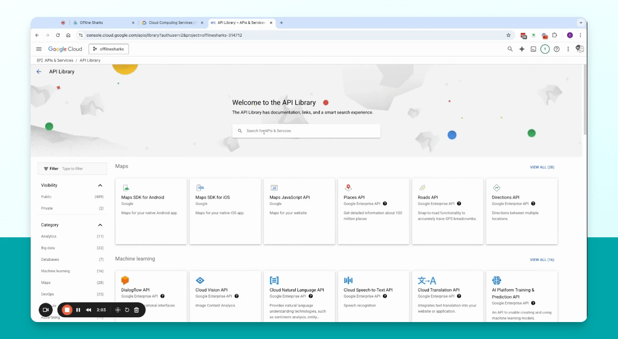This screenshot has height=339, width=618.
Task: Open the console help menu
Action: coord(557,49)
